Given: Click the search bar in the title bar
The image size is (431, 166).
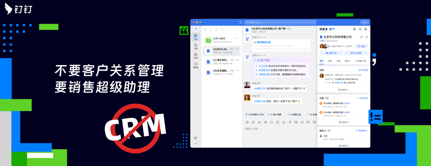Looking at the screenshot, I should (x=280, y=22).
